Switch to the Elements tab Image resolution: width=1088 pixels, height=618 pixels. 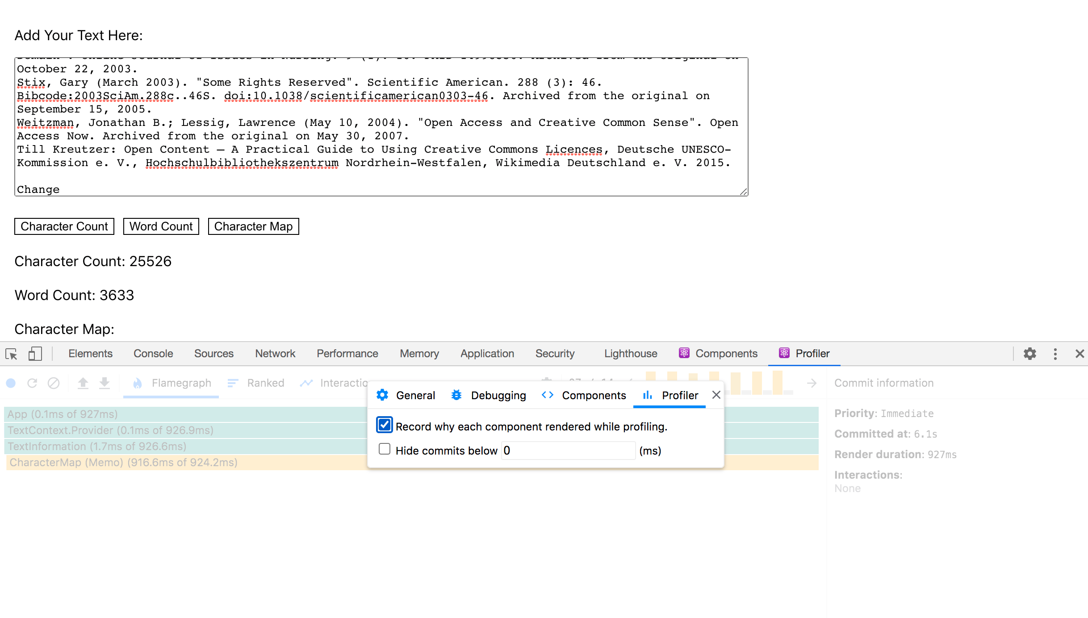coord(90,354)
